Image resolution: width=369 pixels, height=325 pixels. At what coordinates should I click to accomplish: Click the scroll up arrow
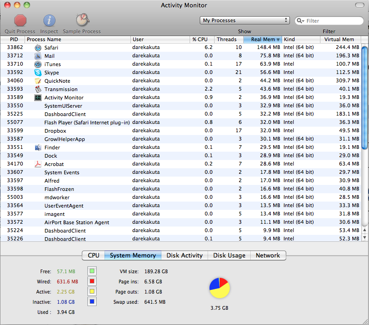pos(364,230)
